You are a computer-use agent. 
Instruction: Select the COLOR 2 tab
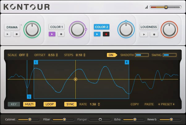tap(101, 27)
